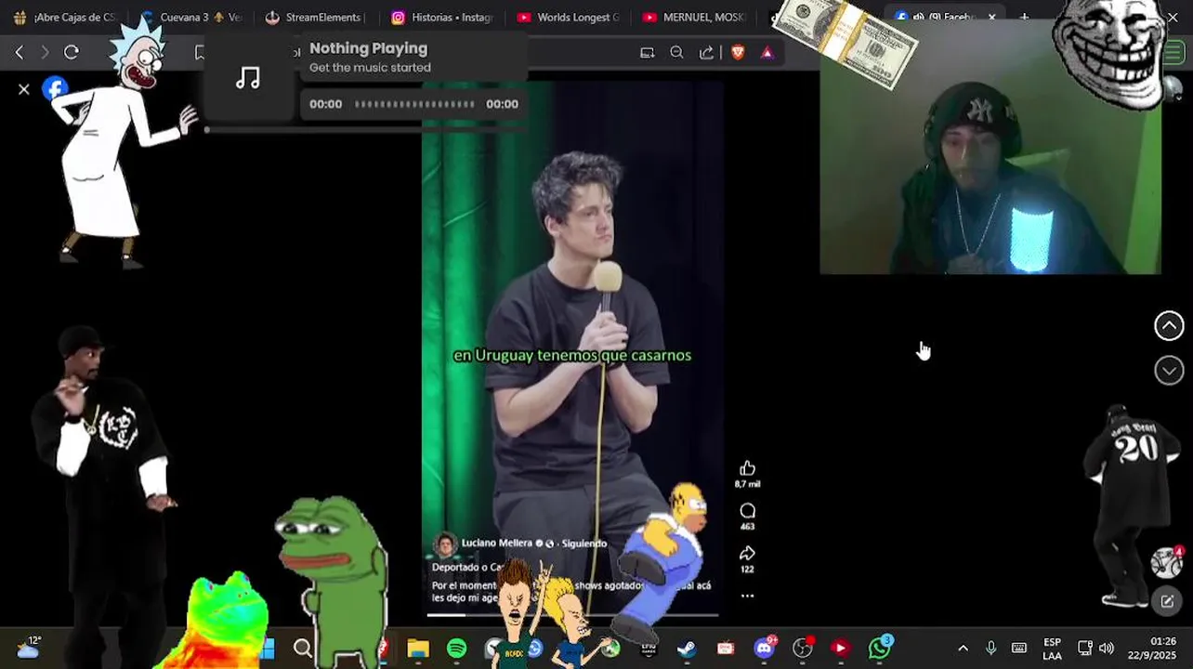This screenshot has height=669, width=1193.
Task: Switch to the StreamElements tab
Action: point(314,18)
